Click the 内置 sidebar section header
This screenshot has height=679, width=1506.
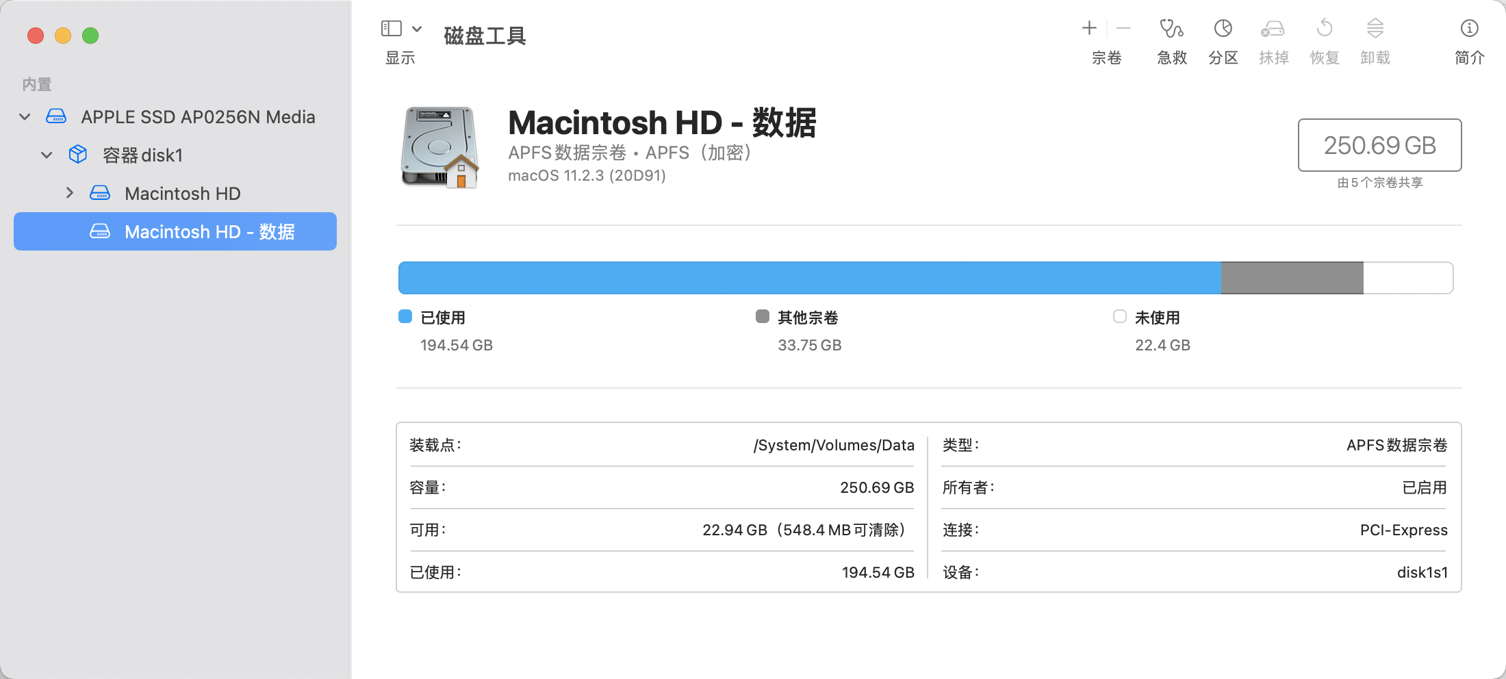point(37,85)
